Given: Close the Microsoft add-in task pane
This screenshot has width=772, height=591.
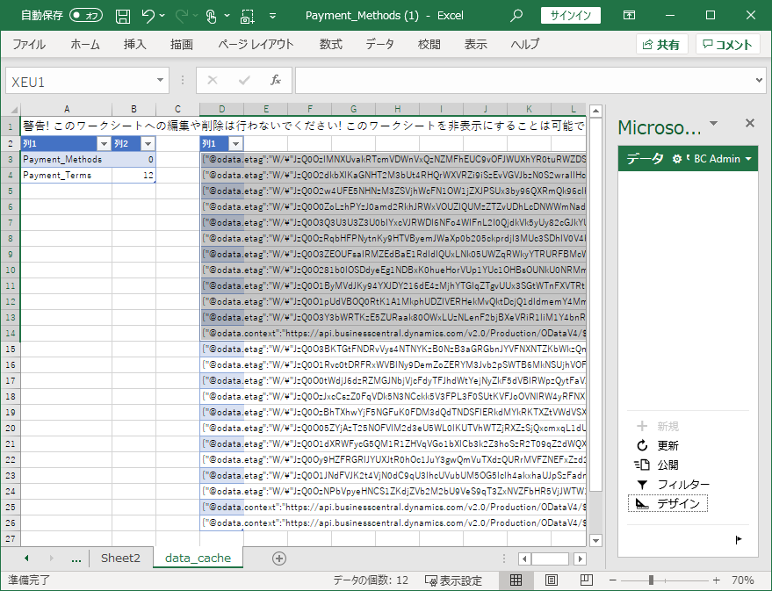Looking at the screenshot, I should tap(749, 123).
